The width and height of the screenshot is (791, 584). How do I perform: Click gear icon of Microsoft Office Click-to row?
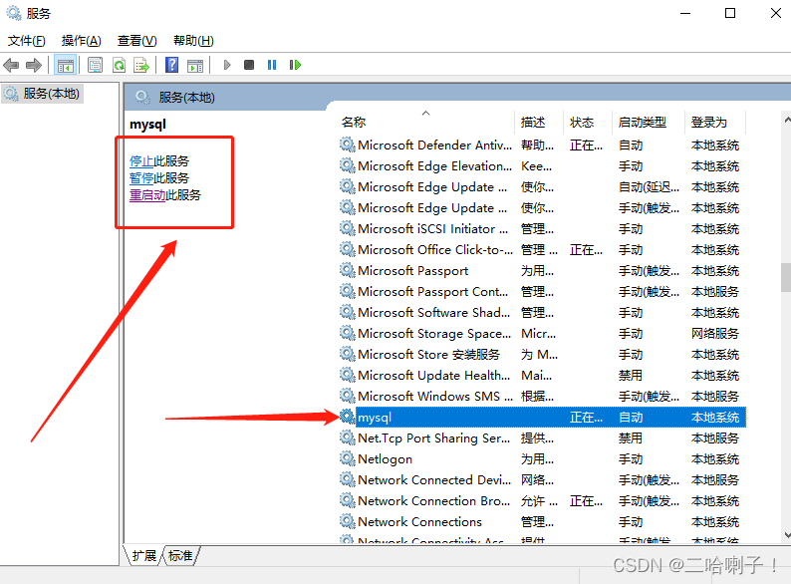click(347, 249)
